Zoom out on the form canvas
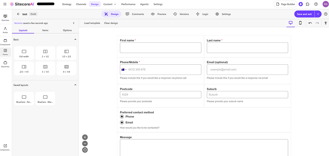 click(x=85, y=144)
